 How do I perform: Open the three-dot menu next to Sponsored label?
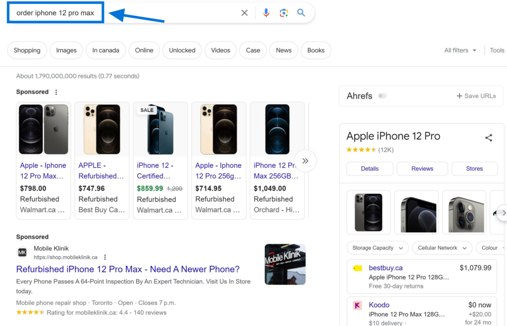[56, 92]
